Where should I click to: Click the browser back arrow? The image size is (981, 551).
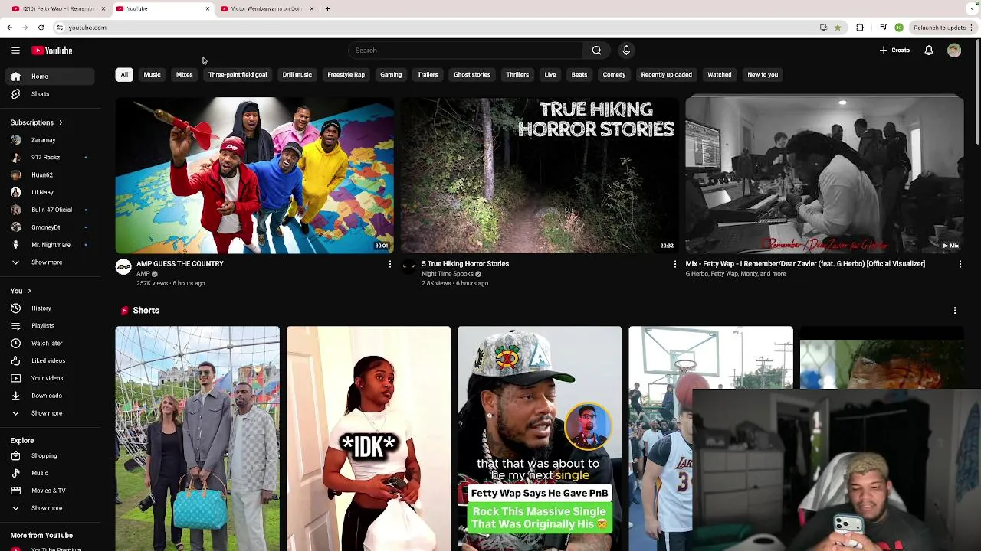(x=9, y=28)
